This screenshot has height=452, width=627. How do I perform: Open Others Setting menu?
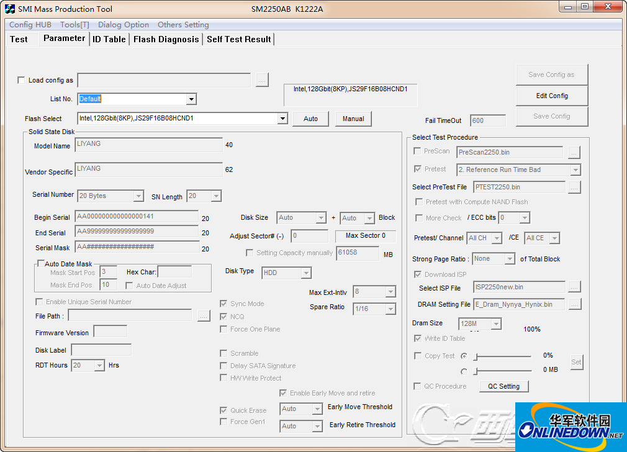point(183,25)
